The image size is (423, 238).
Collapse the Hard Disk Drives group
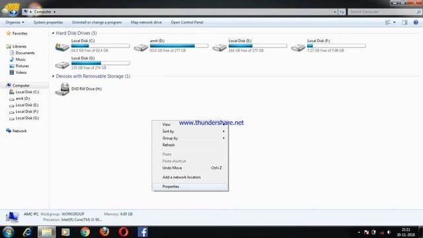tap(53, 33)
